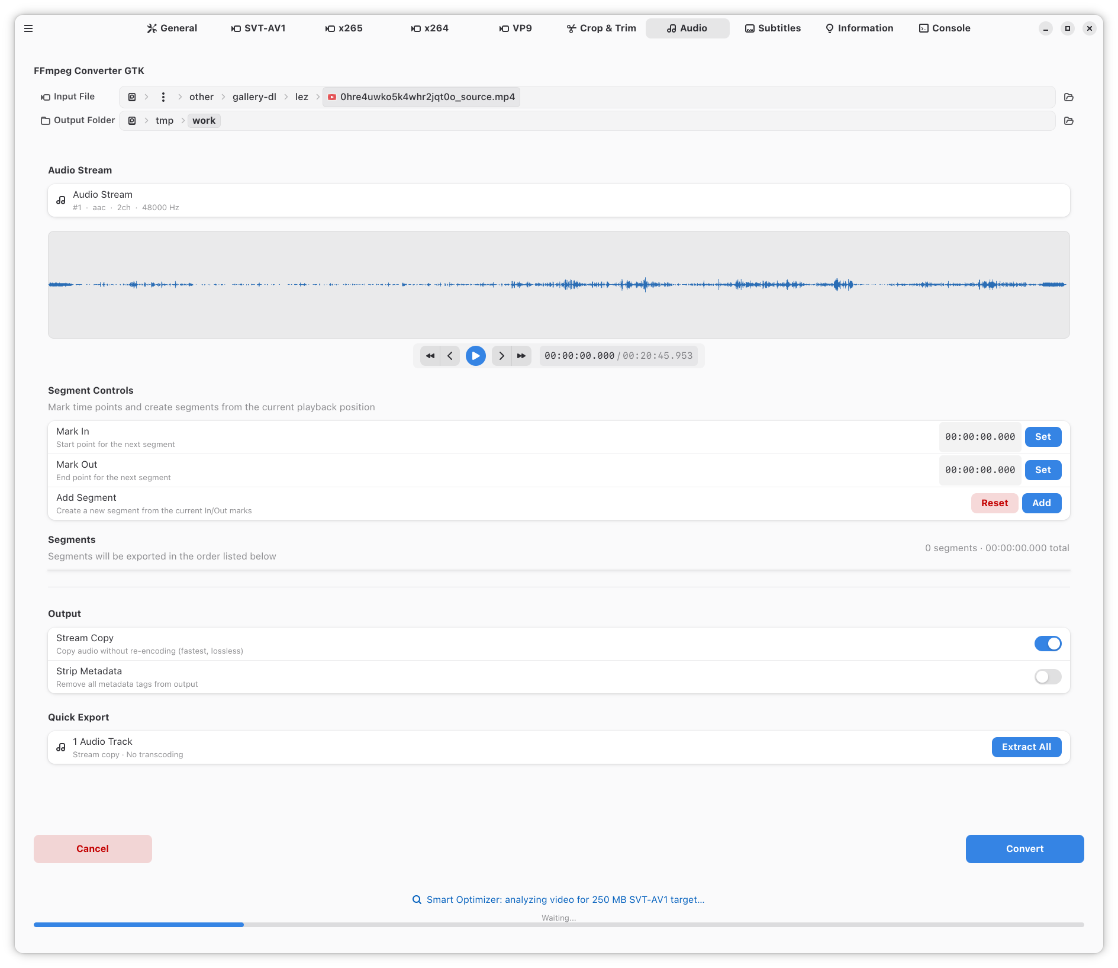Set the Mark Out point

coord(1043,470)
